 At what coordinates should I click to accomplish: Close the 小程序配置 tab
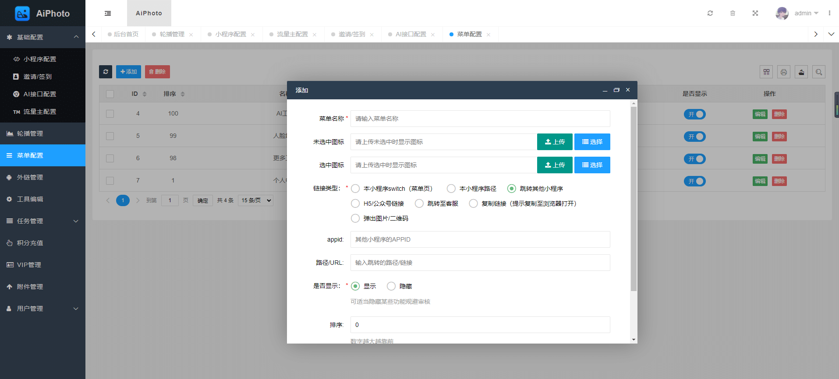[x=253, y=35]
